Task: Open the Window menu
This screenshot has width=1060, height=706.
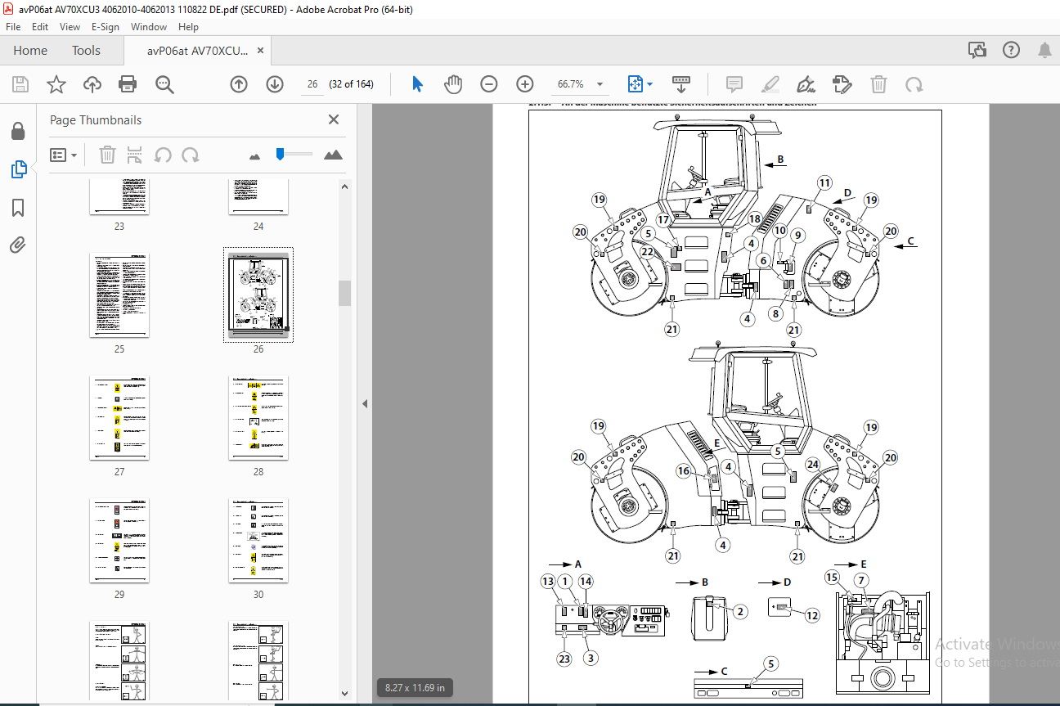Action: [149, 27]
